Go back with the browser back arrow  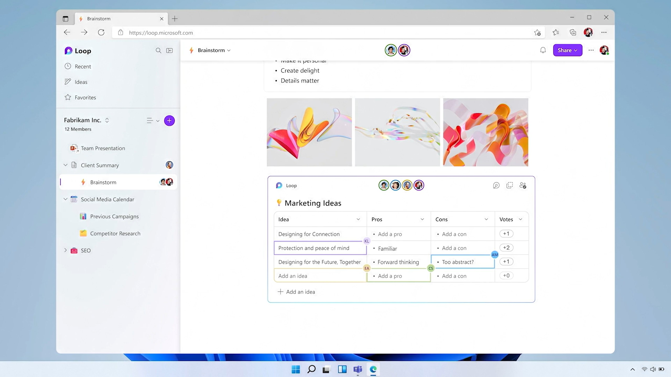tap(67, 32)
